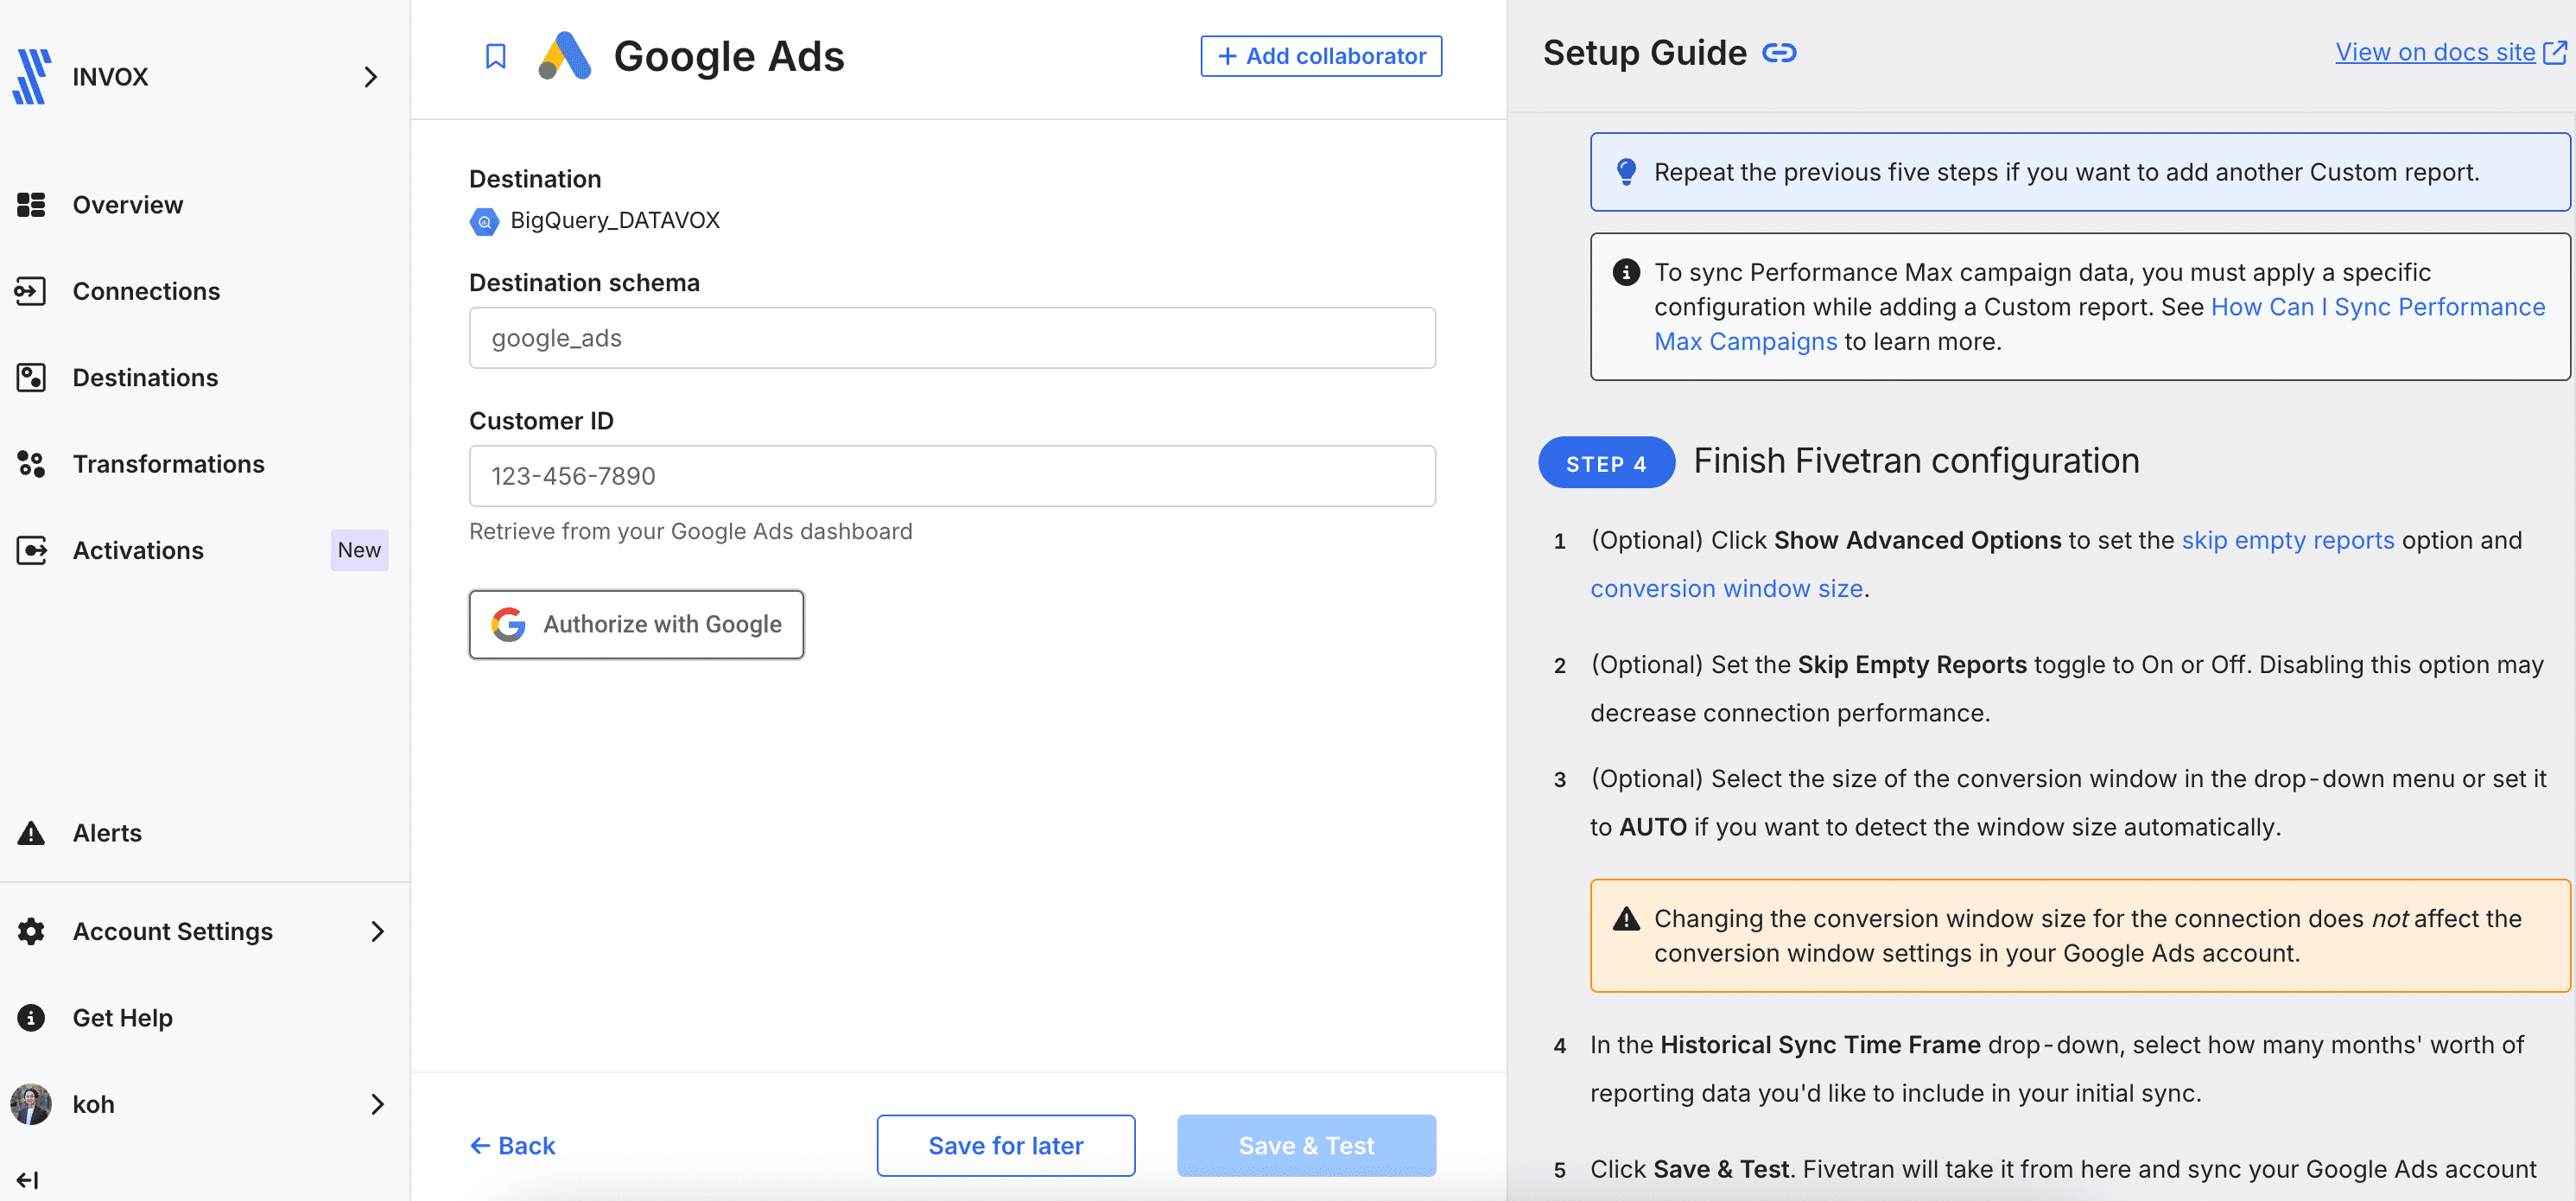Image resolution: width=2576 pixels, height=1201 pixels.
Task: Click the Destinations icon in sidebar
Action: click(31, 377)
